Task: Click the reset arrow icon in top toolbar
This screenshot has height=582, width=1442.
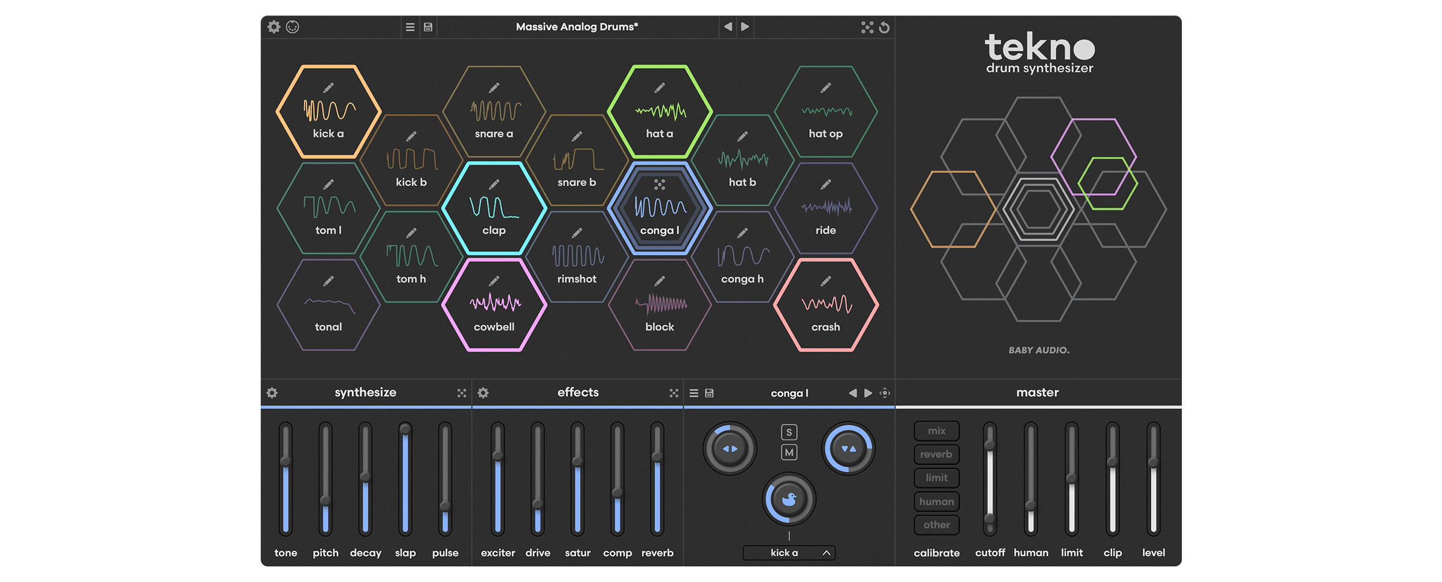Action: click(x=884, y=27)
